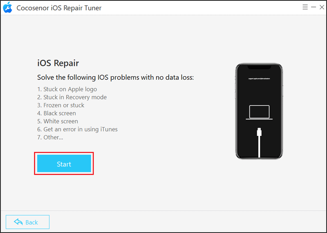Click the lightning cable icon on phone
Screen dimensions: 327x233
point(259,143)
